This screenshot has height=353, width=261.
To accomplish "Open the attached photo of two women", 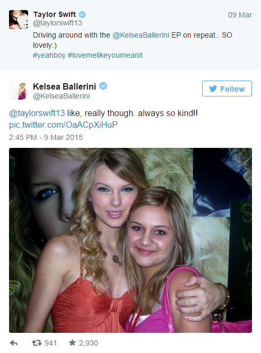I will (130, 240).
